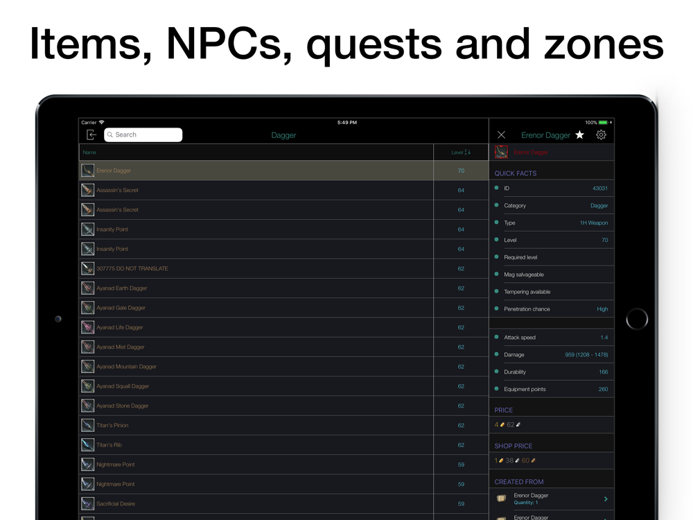Image resolution: width=693 pixels, height=520 pixels.
Task: Click the battery indicator in status bar
Action: (604, 123)
